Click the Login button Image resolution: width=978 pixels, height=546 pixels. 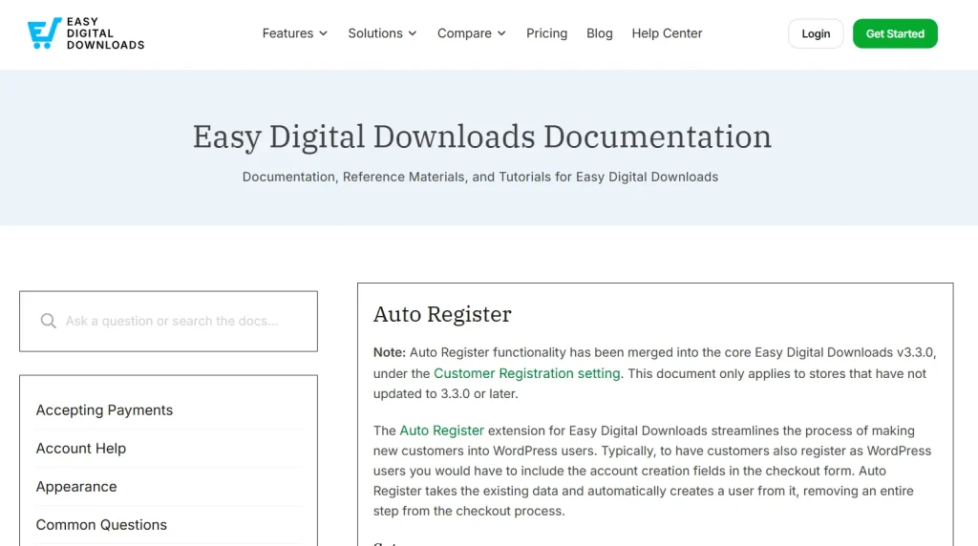coord(816,33)
